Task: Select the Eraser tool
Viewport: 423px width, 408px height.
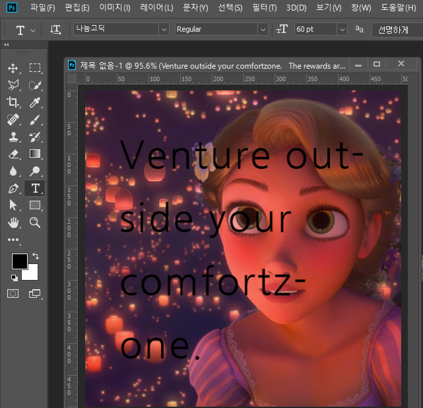Action: click(x=13, y=154)
